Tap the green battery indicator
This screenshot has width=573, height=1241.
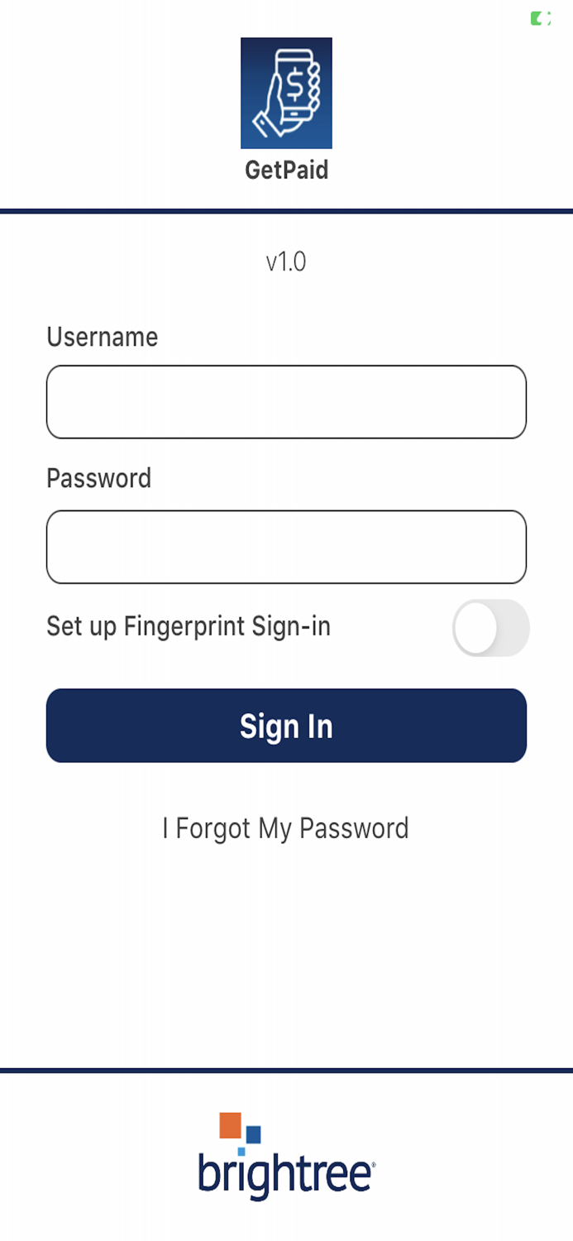pos(539,17)
